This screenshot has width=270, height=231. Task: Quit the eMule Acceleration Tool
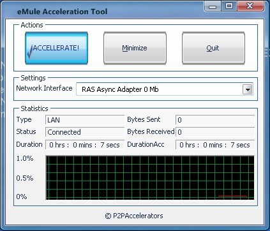pyautogui.click(x=213, y=48)
